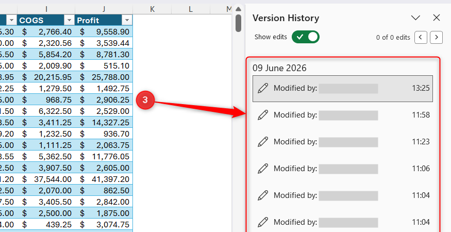Open the version modified at 11:06
Viewport: 451px width, 232px height.
point(343,169)
